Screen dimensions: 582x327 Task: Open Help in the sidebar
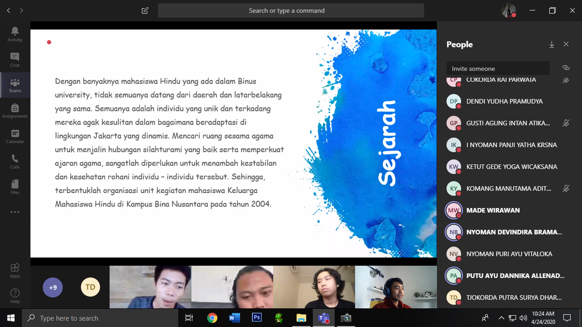tap(15, 296)
